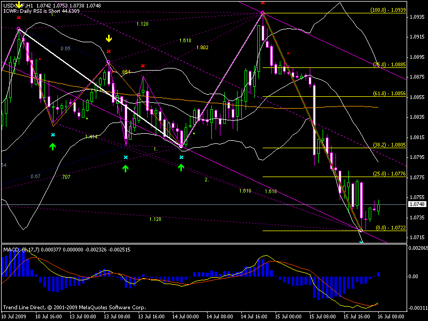Select the USDCHF,H1 chart title
The height and width of the screenshot is (321, 428).
click(16, 5)
